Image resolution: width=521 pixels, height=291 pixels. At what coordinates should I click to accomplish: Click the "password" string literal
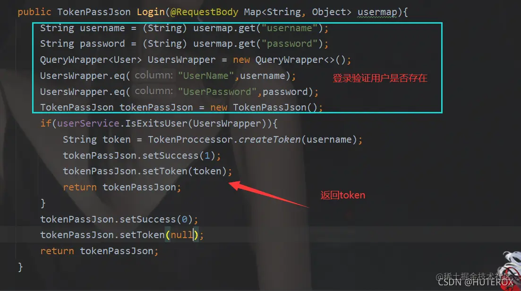[290, 44]
